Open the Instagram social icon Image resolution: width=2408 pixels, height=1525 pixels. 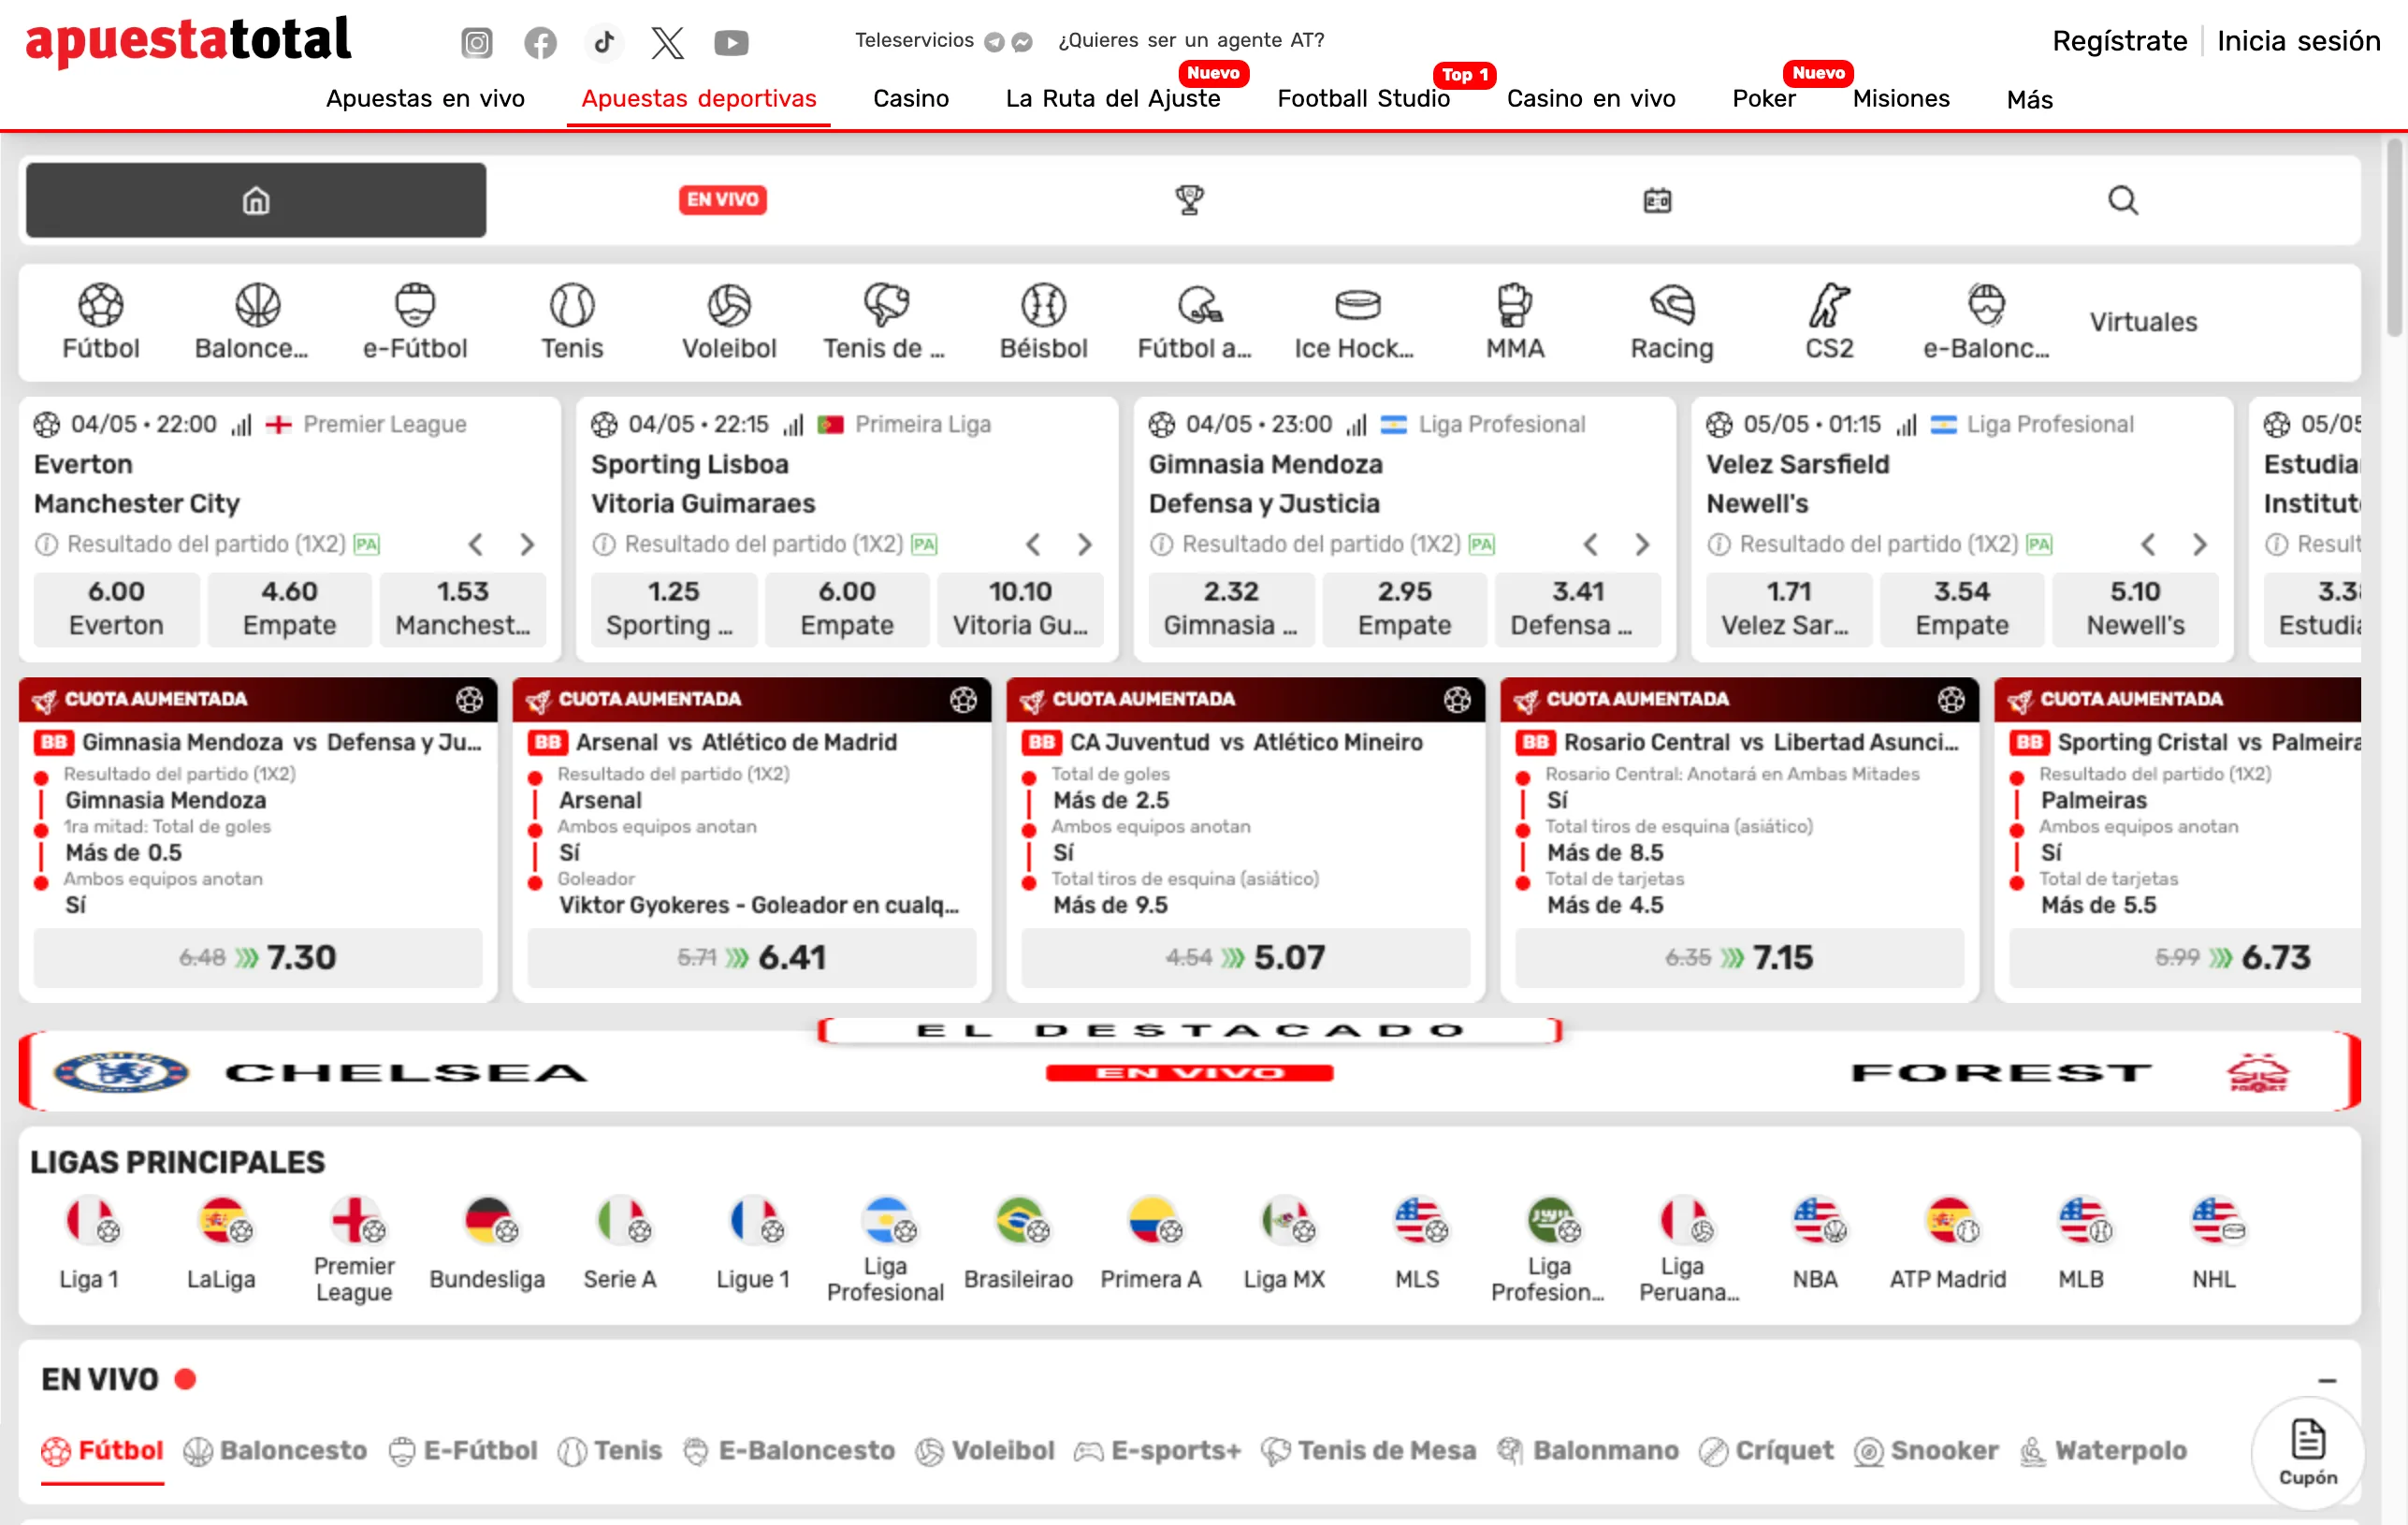[477, 42]
